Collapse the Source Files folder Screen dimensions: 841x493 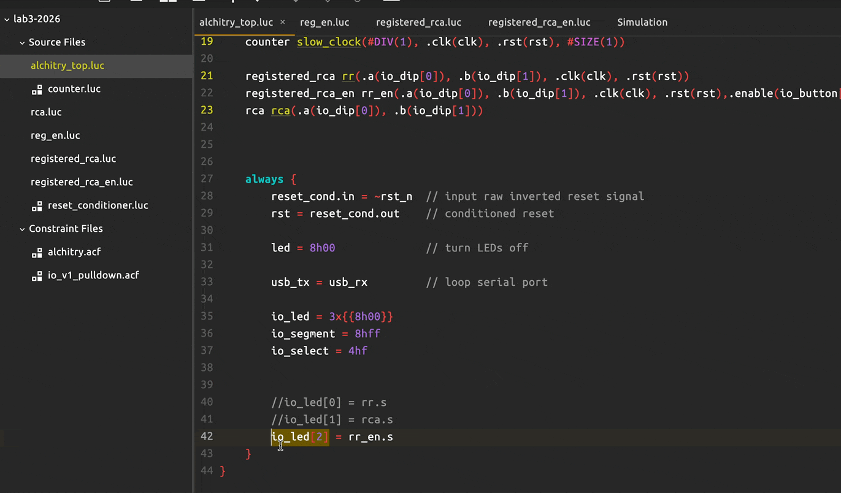click(22, 42)
